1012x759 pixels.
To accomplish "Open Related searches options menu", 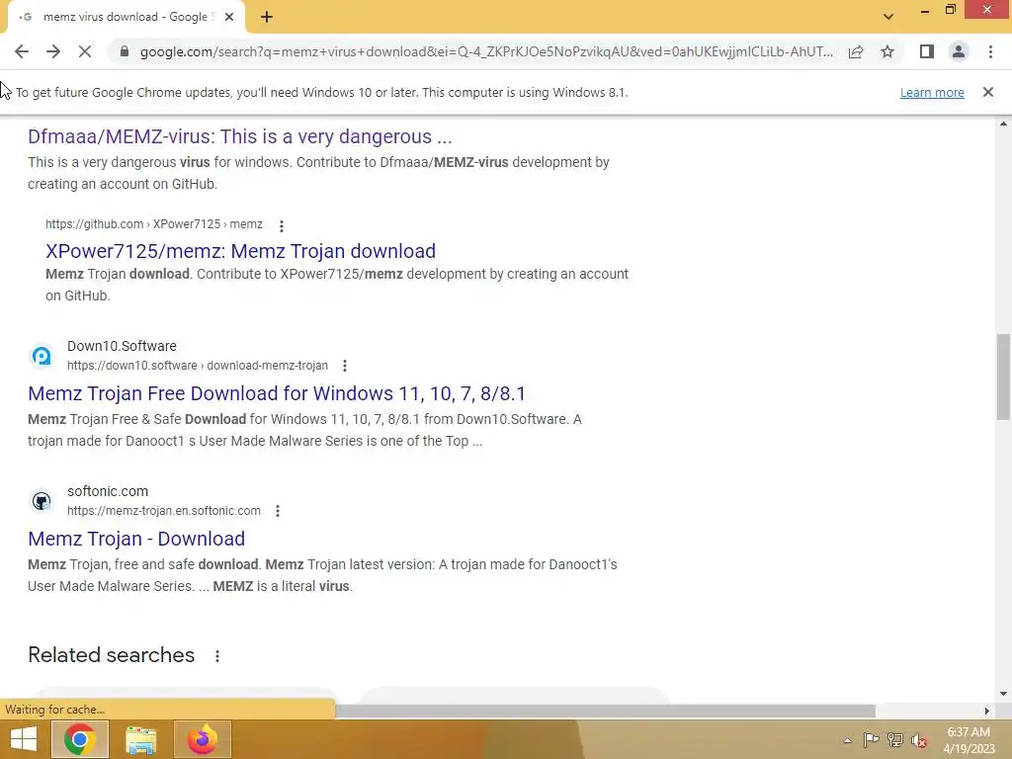I will (217, 656).
